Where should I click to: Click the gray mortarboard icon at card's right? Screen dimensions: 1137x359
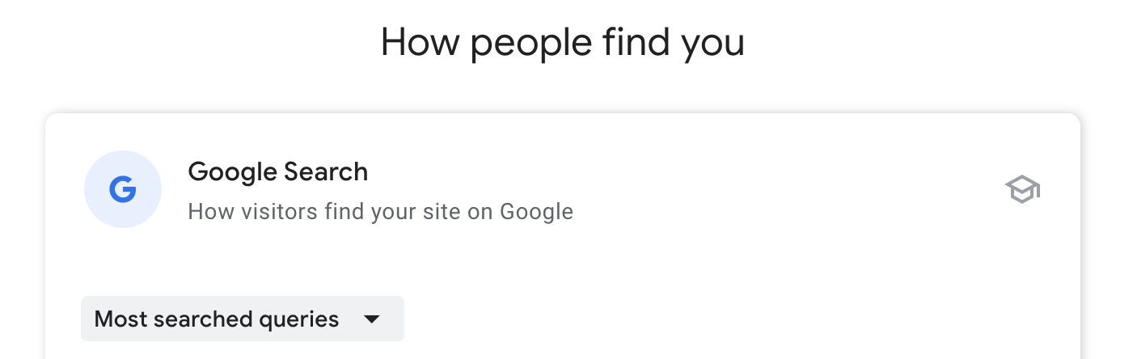click(1022, 190)
